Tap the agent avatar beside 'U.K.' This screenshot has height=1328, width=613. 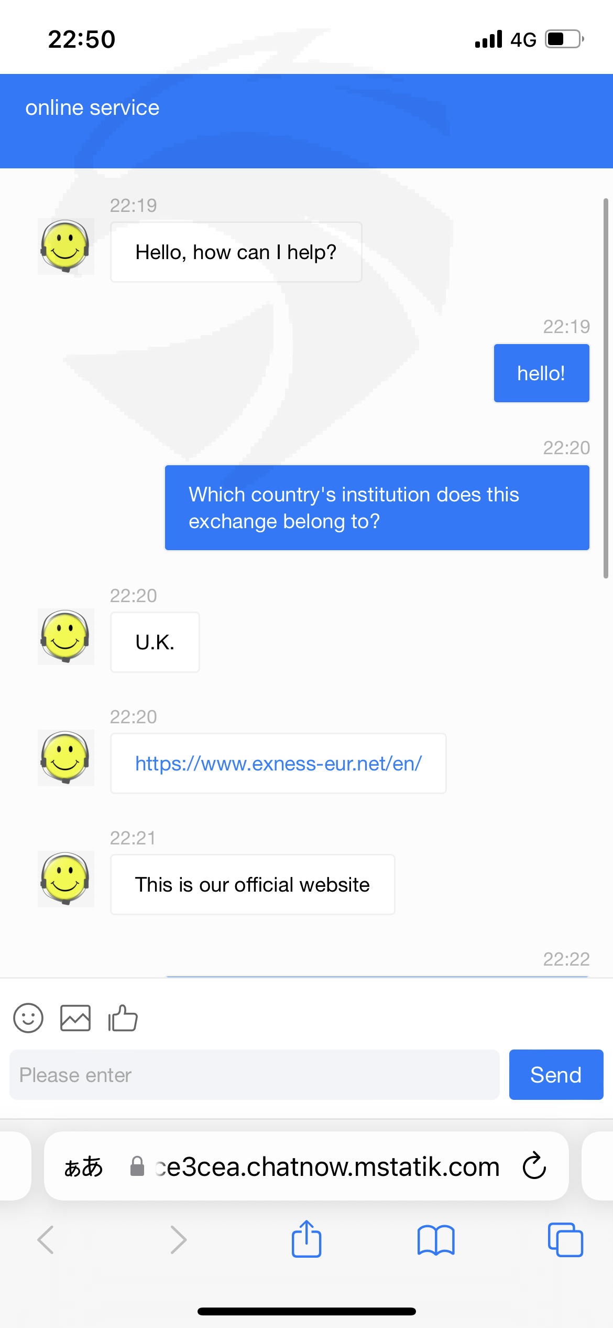click(66, 637)
